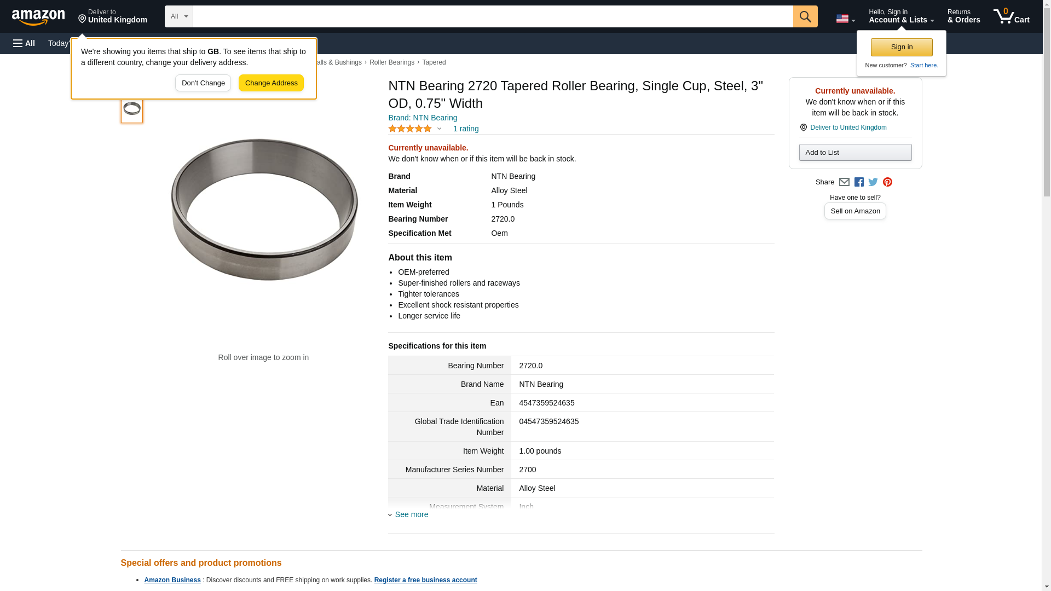The image size is (1051, 591).
Task: Click the Change Address button
Action: pos(271,83)
